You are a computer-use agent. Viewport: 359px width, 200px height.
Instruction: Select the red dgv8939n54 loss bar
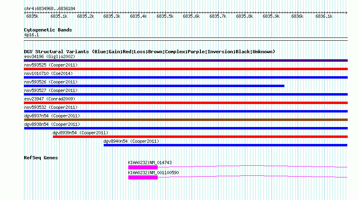[200, 137]
